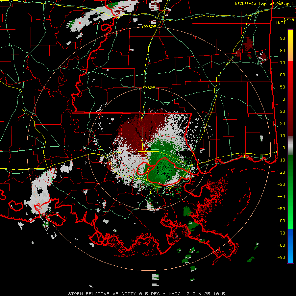Select the 60 value on velocity scale
Screen dimensions: 296x296
tap(283, 75)
